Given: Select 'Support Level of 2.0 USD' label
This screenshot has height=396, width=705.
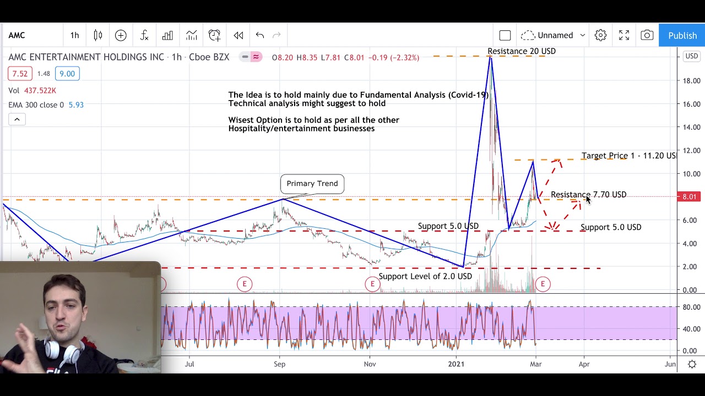Looking at the screenshot, I should pos(425,276).
